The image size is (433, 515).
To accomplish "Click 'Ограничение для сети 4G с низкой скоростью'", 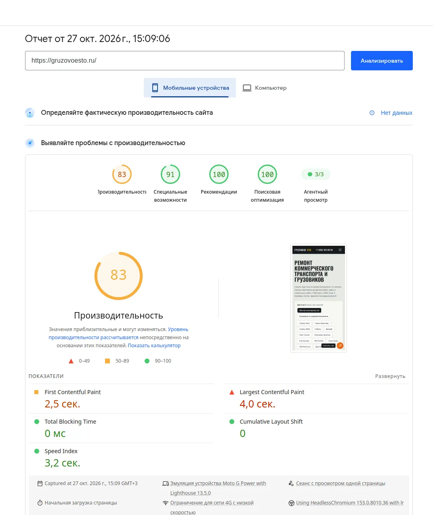I will [x=212, y=508].
